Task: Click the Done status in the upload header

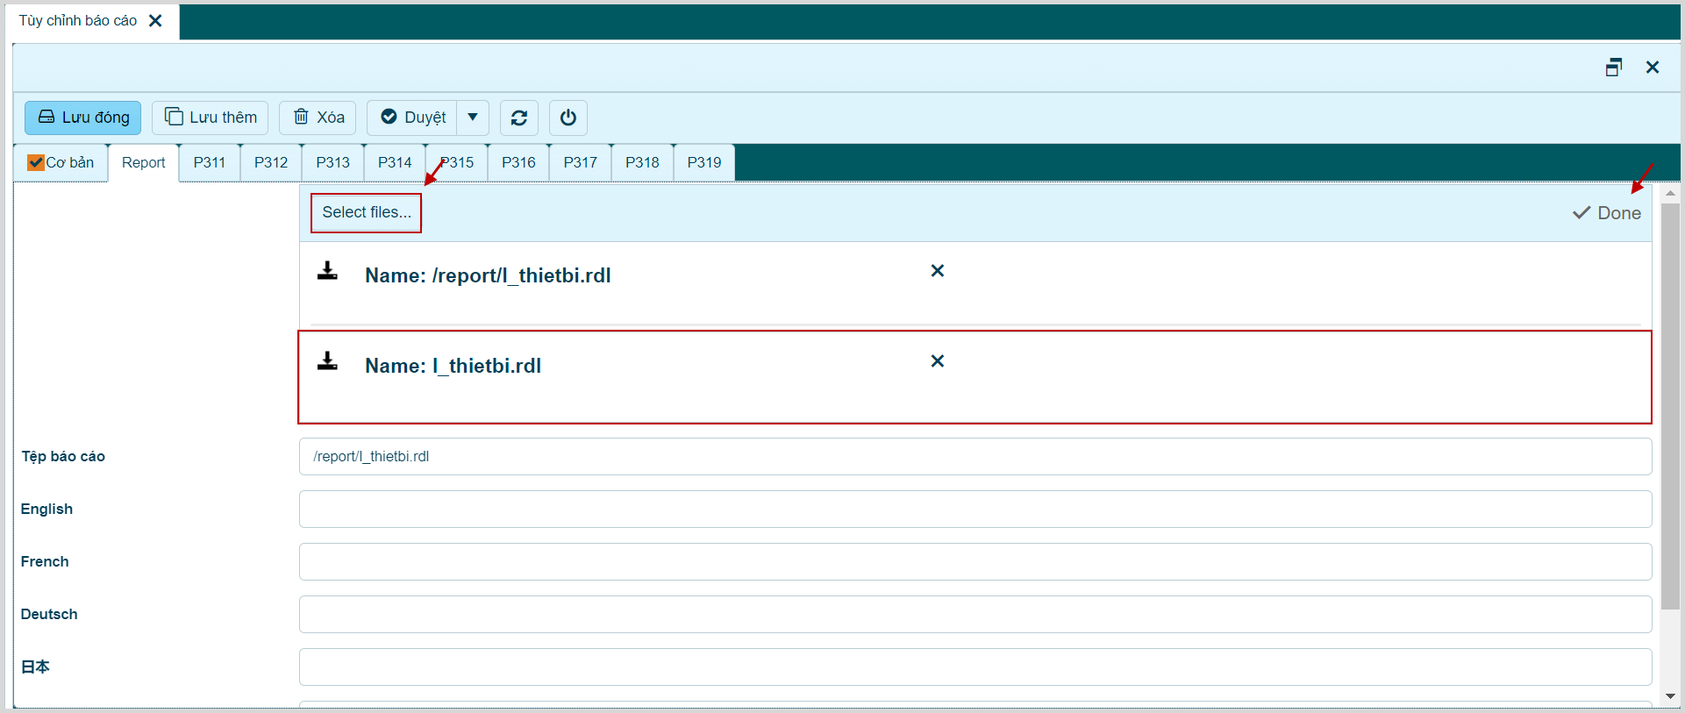Action: click(x=1607, y=213)
